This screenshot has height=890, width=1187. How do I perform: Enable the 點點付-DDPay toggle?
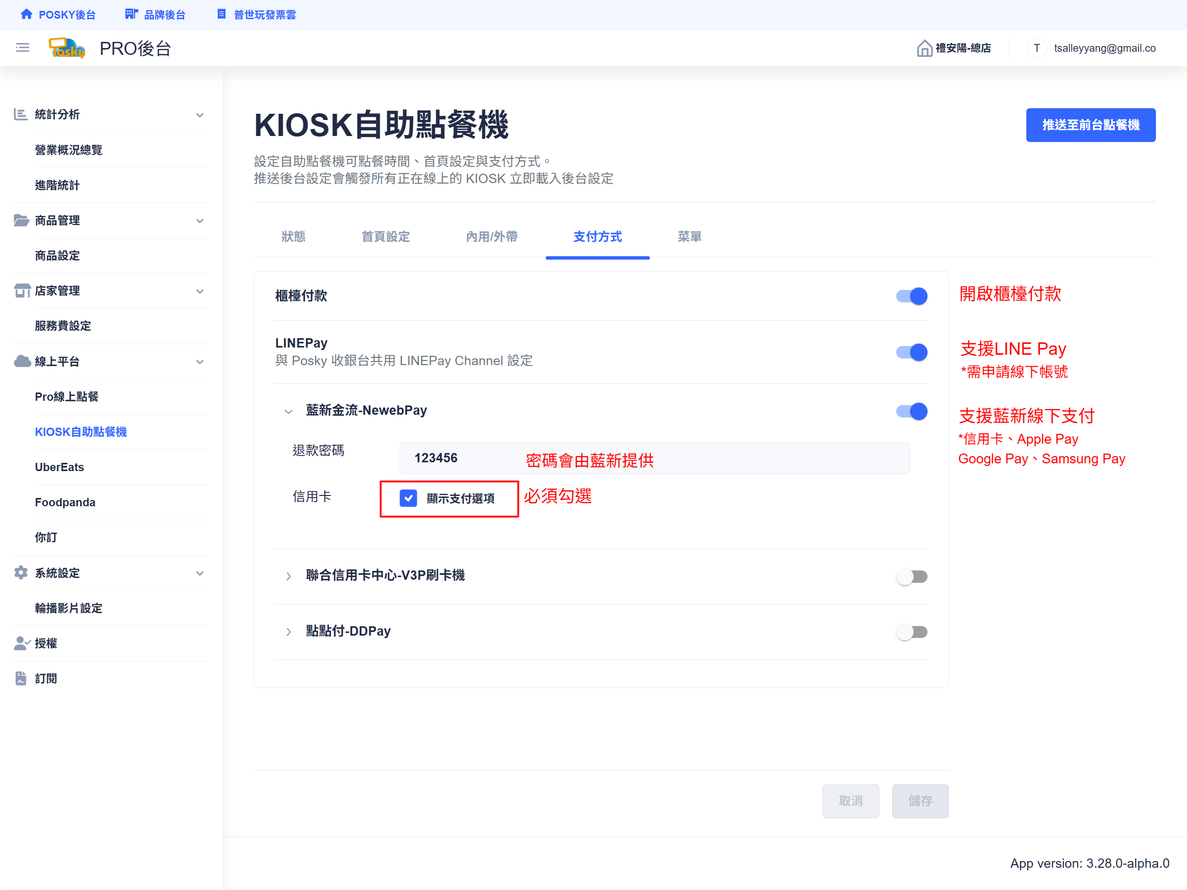pos(911,632)
